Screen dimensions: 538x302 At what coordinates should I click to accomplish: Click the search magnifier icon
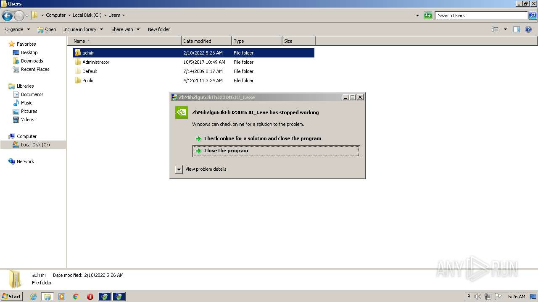click(x=533, y=16)
